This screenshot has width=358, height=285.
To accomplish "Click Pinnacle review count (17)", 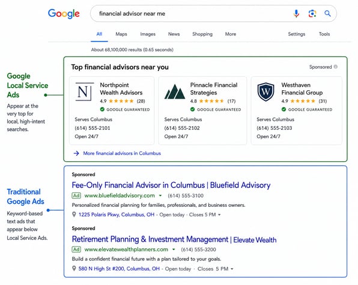I will tap(231, 101).
